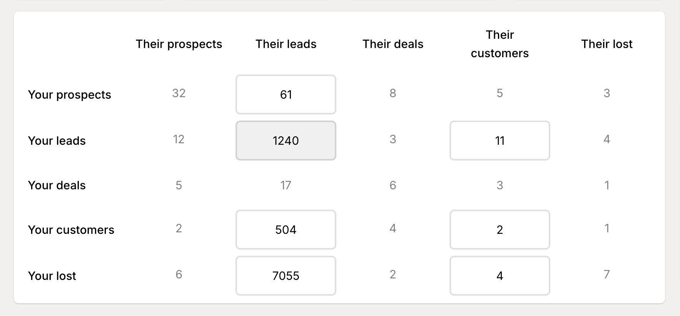Select the Their lost column header

coord(606,44)
